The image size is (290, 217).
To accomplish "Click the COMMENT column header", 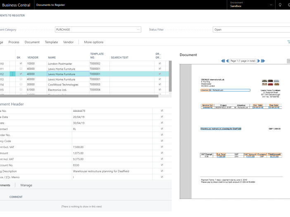I will click(16, 197).
